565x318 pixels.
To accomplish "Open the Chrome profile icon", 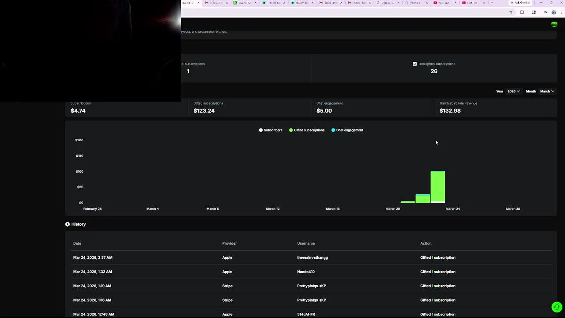I will tap(554, 12).
